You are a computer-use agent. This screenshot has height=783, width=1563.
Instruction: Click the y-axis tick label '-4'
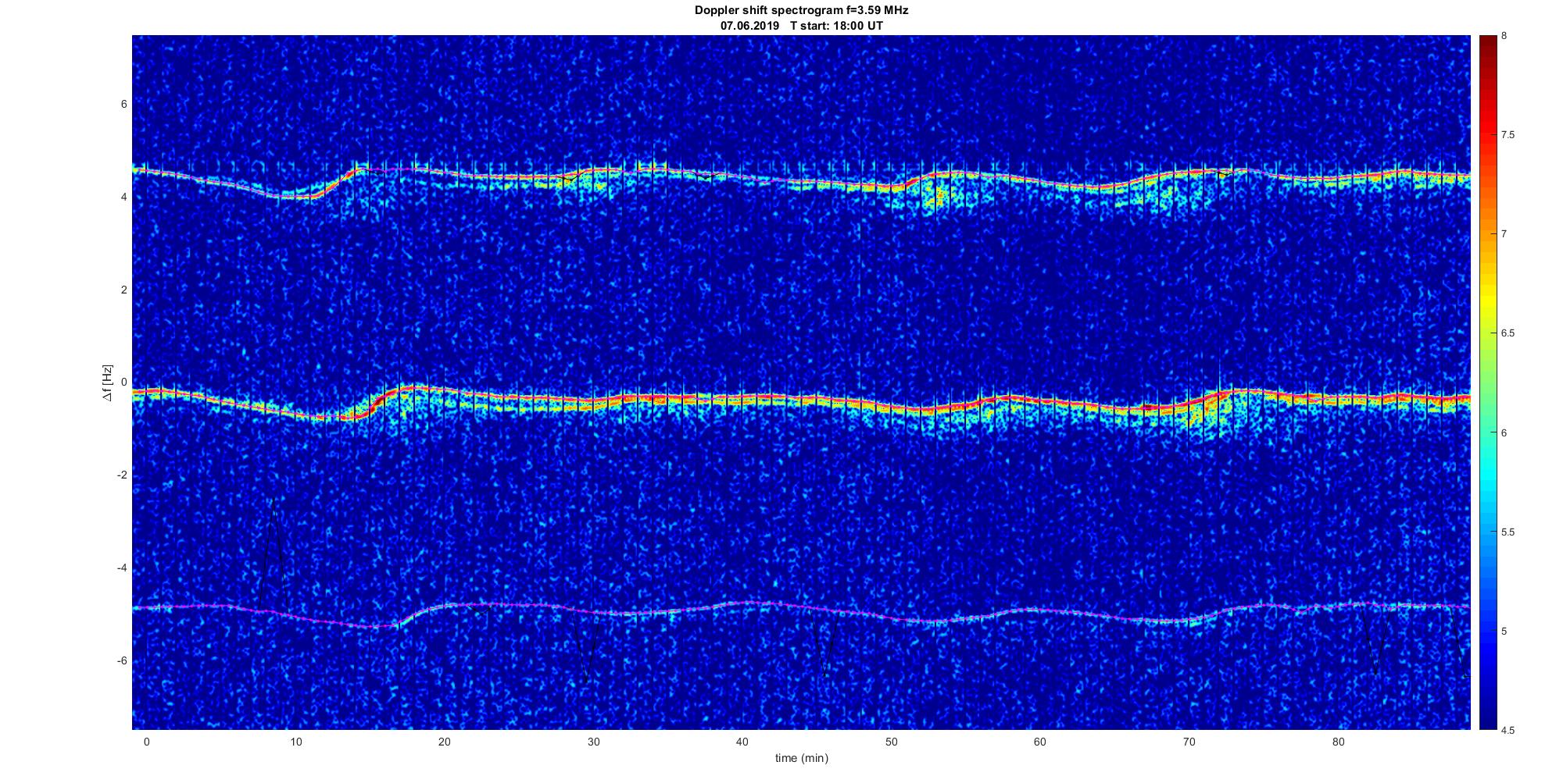click(x=122, y=568)
